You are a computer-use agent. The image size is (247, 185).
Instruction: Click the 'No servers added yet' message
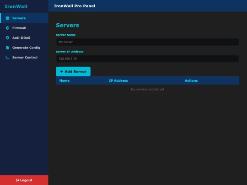[x=148, y=90]
